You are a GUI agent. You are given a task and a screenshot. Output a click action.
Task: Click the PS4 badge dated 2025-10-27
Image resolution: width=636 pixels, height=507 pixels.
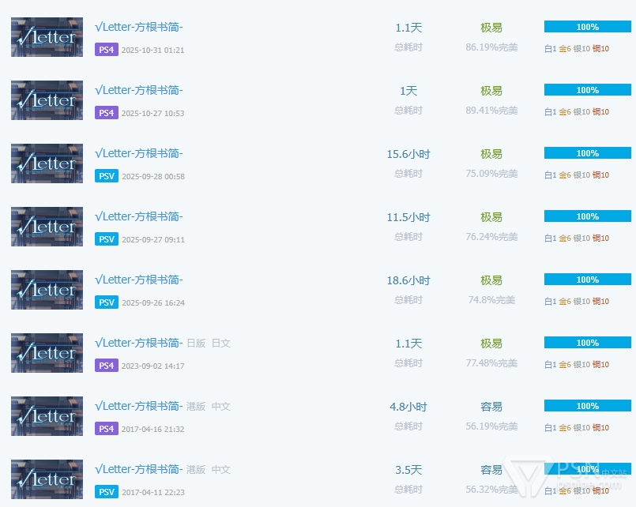(x=106, y=113)
